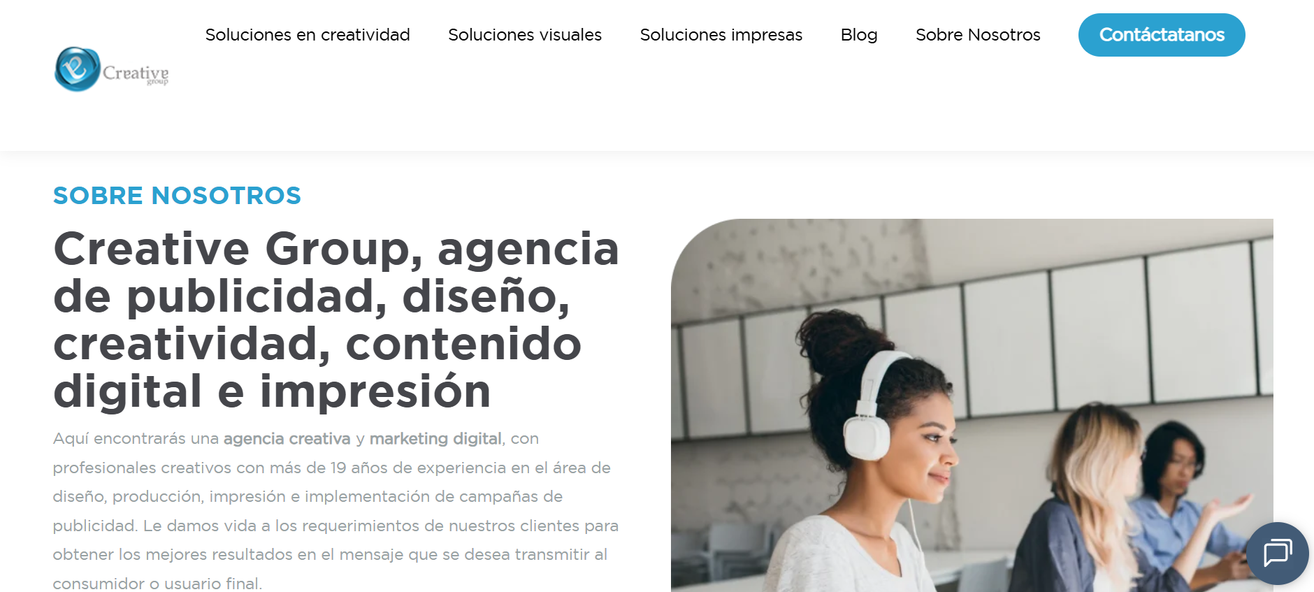Click the 'Creative group' logo wordmark
The height and width of the screenshot is (592, 1314).
tap(136, 74)
